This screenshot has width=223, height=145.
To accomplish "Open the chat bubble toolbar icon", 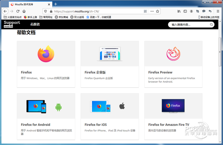I will click(204, 11).
